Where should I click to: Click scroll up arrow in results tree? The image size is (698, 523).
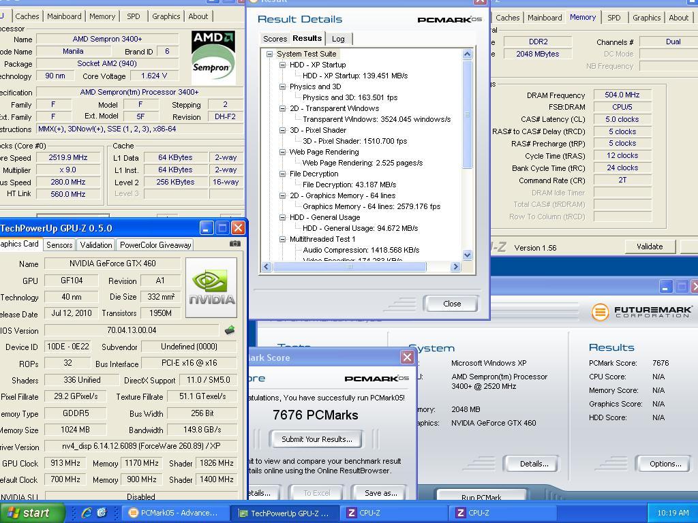point(467,54)
